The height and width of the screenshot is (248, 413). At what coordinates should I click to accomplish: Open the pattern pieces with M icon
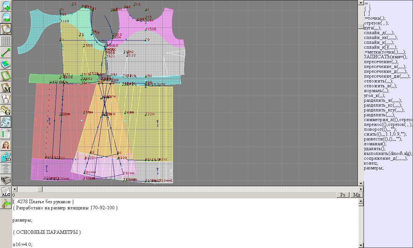[x=6, y=88]
